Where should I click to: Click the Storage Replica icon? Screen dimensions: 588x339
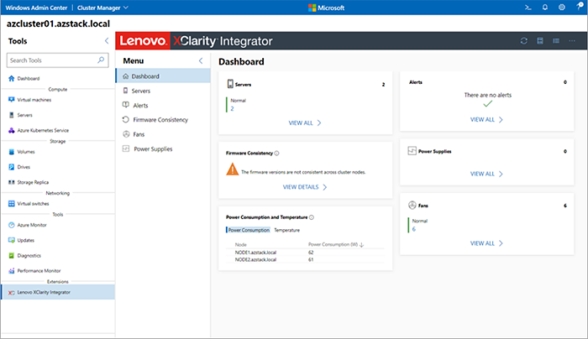pos(11,182)
